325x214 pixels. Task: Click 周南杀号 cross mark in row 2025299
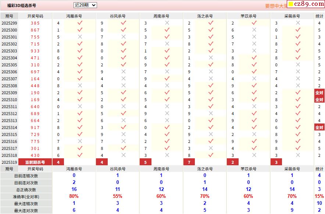pos(167,23)
